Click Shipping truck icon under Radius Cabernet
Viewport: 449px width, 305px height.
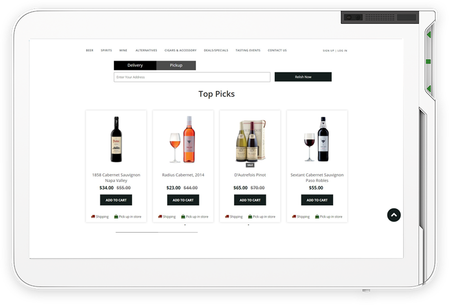[x=160, y=217]
